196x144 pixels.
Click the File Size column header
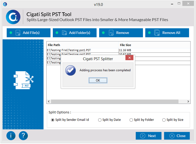coord(154,45)
